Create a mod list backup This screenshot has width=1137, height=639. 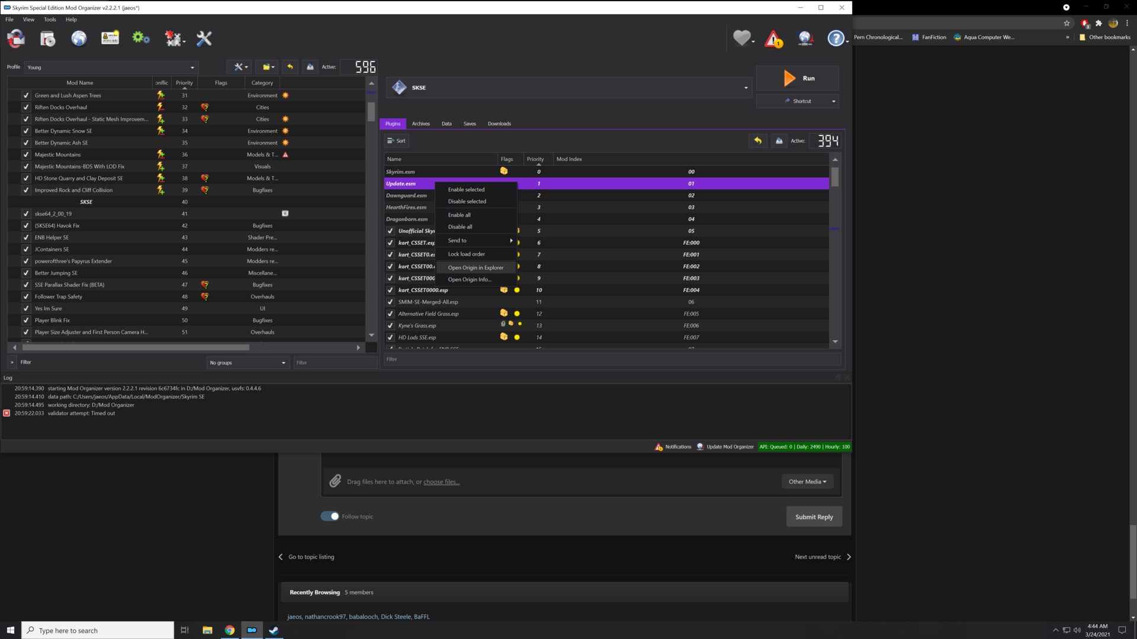tap(310, 67)
